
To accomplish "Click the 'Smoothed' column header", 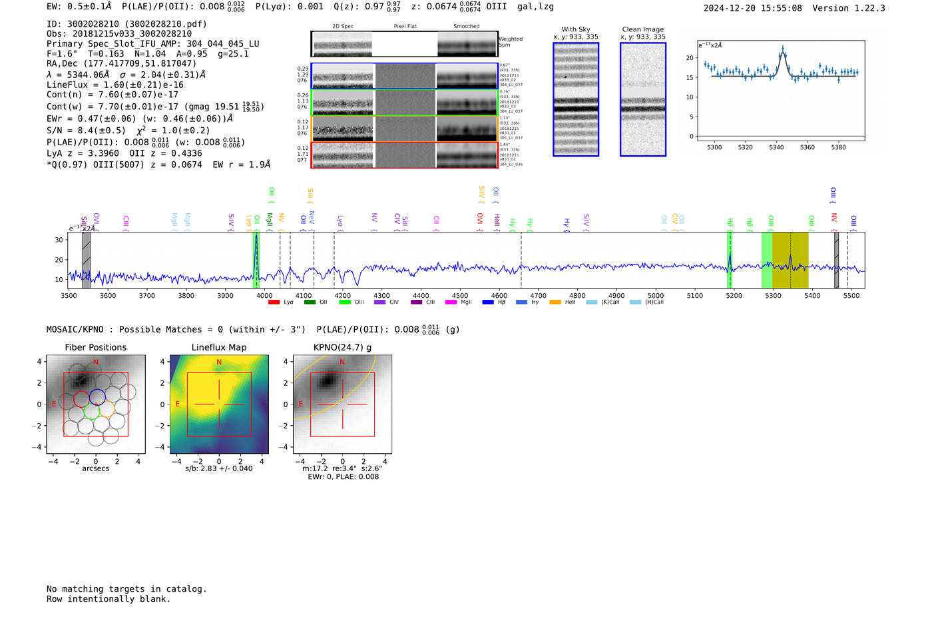I will coord(466,26).
